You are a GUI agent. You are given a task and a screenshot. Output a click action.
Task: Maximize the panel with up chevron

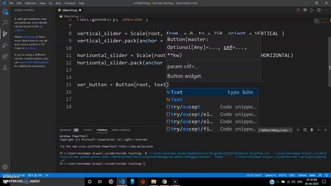[x=319, y=130]
